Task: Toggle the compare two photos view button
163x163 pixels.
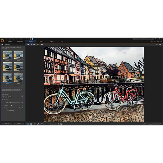Action: click(x=31, y=124)
